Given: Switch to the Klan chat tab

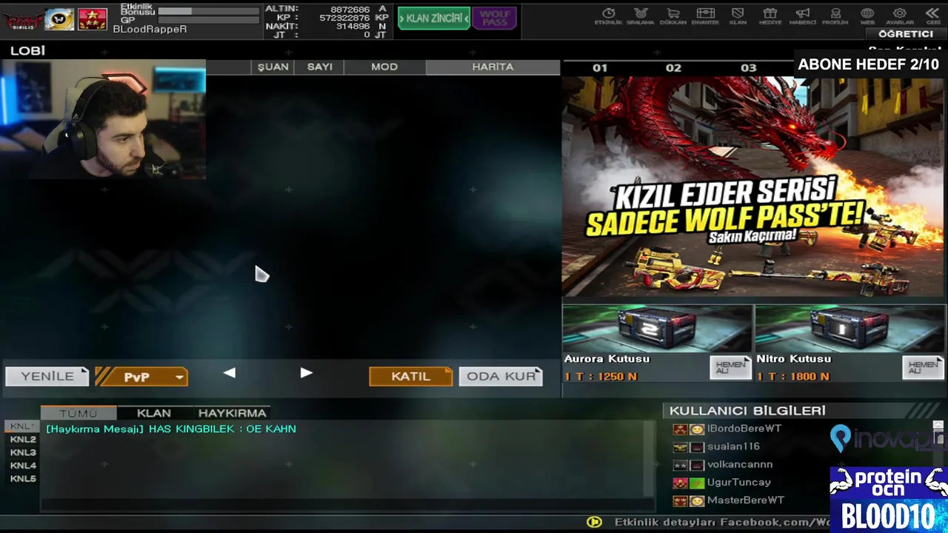Looking at the screenshot, I should 154,413.
